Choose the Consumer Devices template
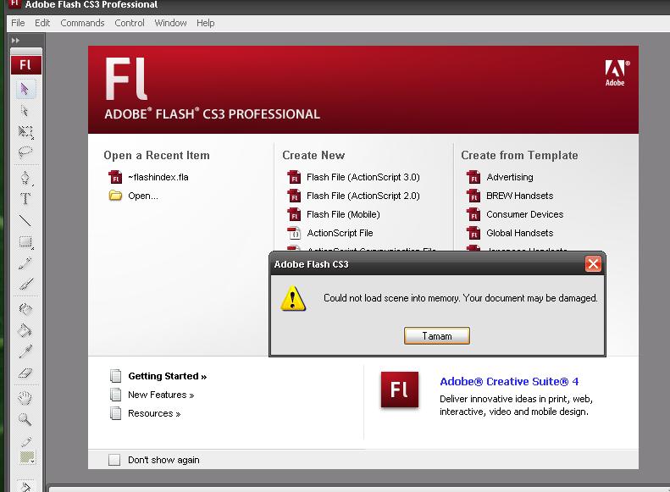670x492 pixels. point(524,214)
